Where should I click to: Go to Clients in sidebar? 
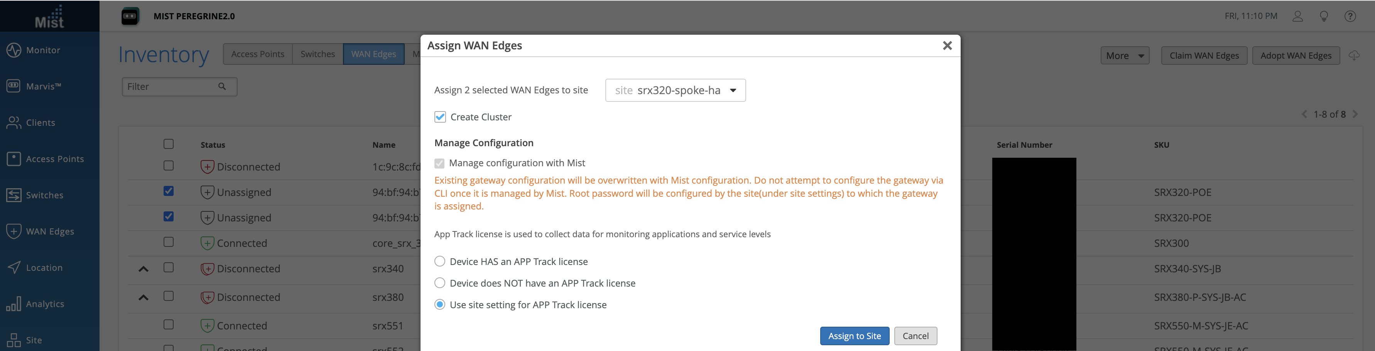click(40, 123)
